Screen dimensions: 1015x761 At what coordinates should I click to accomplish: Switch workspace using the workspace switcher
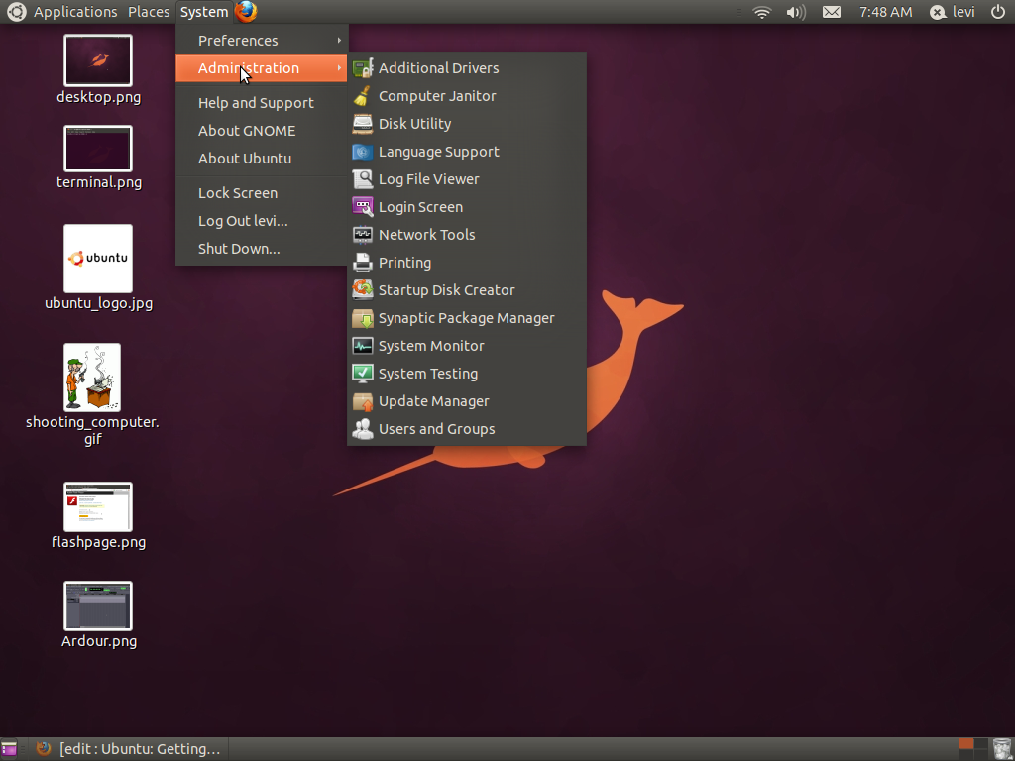click(973, 749)
